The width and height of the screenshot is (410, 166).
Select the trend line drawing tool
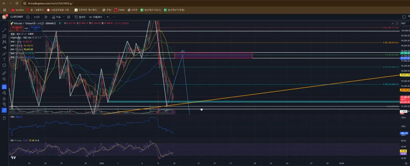pyautogui.click(x=4, y=30)
